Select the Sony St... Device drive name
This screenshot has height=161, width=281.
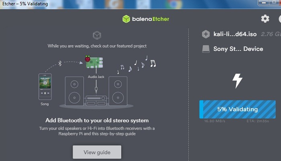(x=238, y=49)
